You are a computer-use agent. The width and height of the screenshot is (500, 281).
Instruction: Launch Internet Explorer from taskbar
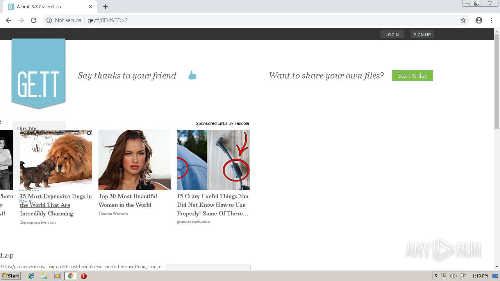pyautogui.click(x=31, y=276)
